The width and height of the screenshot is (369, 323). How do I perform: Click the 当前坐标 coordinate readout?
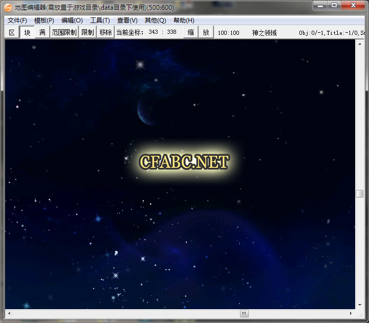coord(146,32)
